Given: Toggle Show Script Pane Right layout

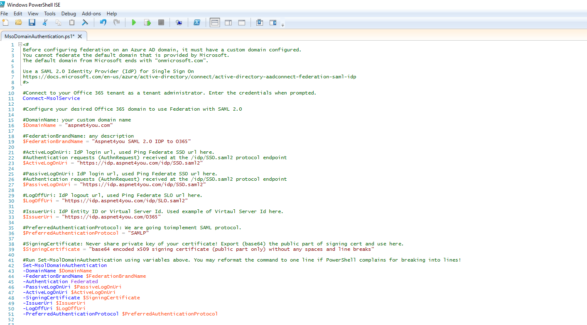Looking at the screenshot, I should point(228,22).
